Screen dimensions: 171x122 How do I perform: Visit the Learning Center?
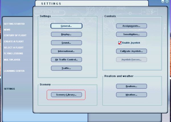pyautogui.click(x=14, y=71)
